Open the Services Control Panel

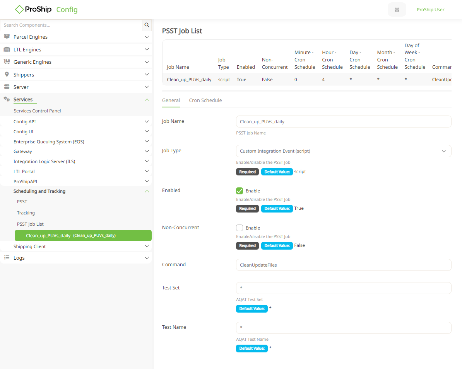point(37,111)
